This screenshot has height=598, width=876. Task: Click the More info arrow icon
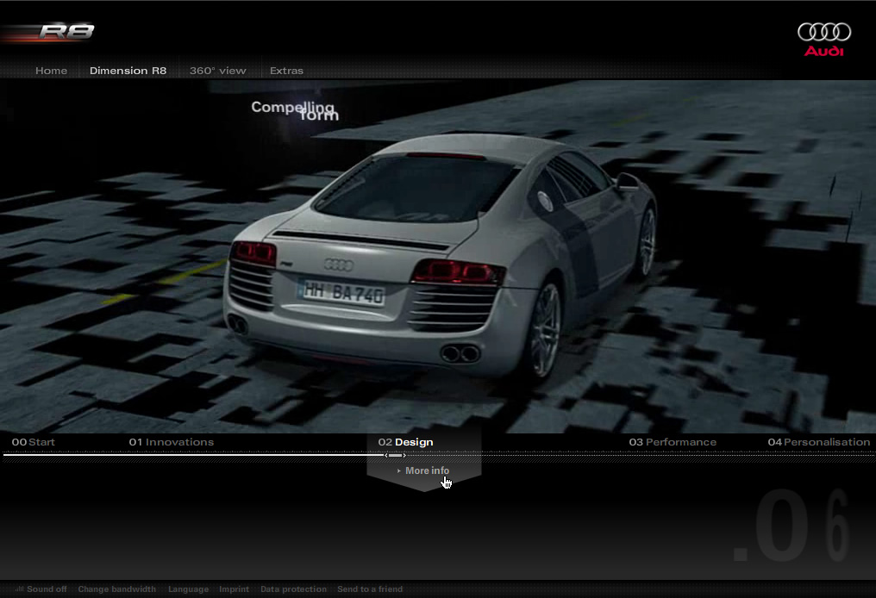pos(399,471)
